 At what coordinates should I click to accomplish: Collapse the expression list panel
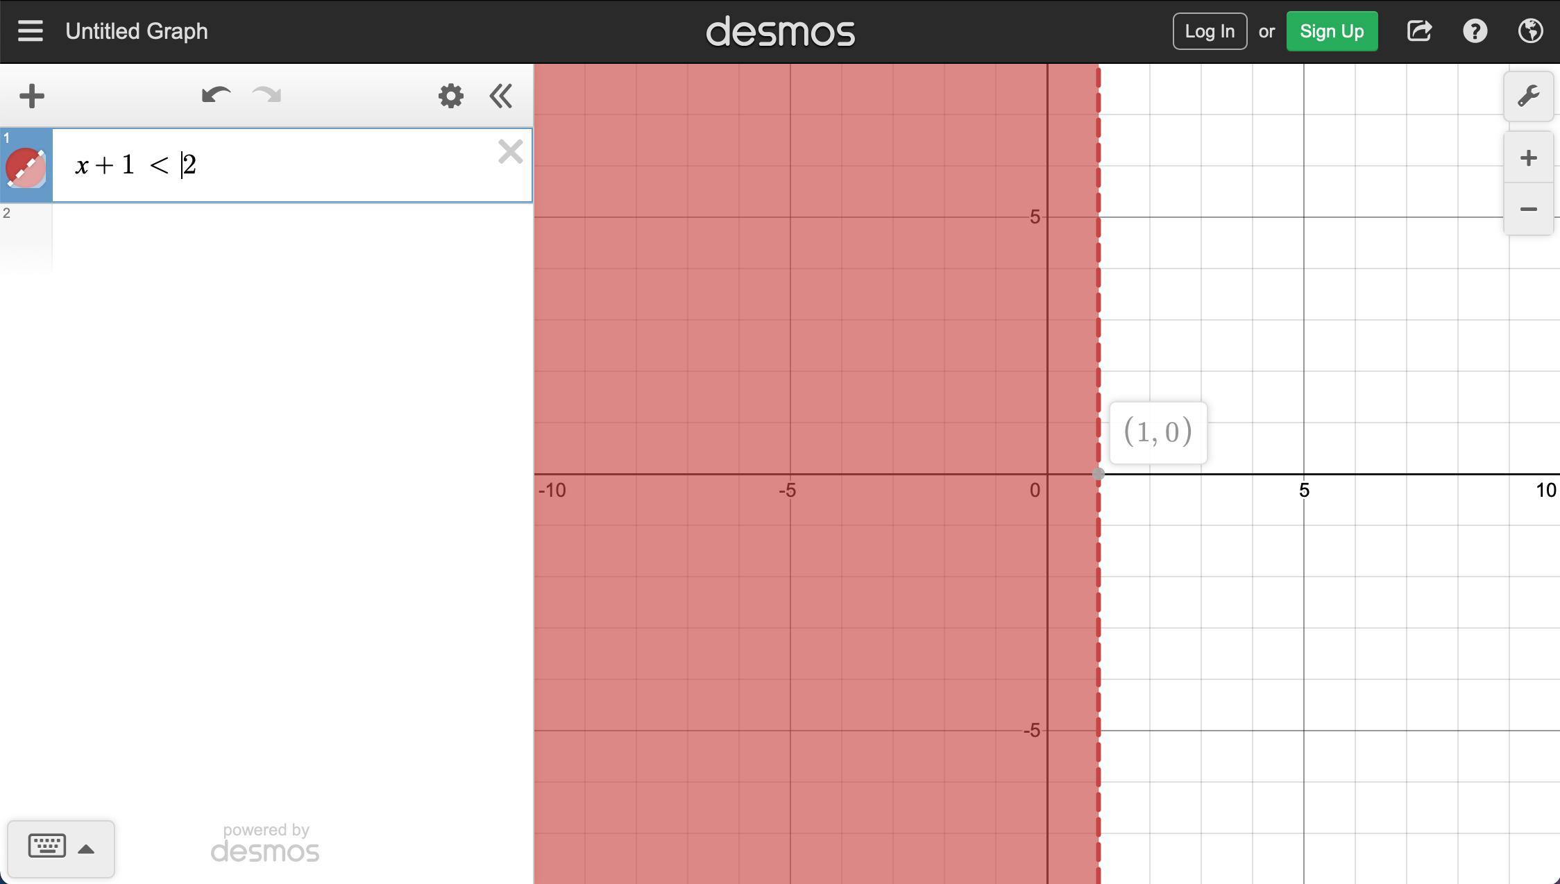[501, 96]
